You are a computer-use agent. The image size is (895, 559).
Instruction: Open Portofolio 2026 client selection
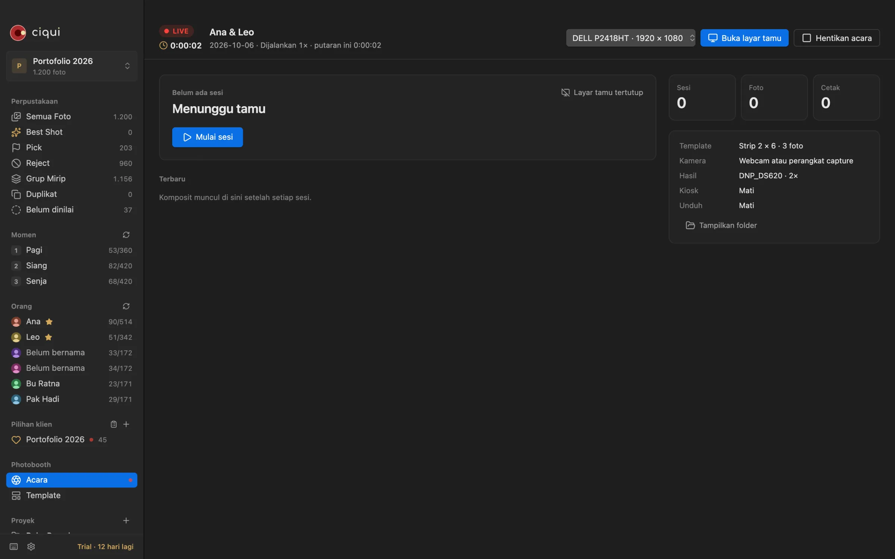pos(72,440)
